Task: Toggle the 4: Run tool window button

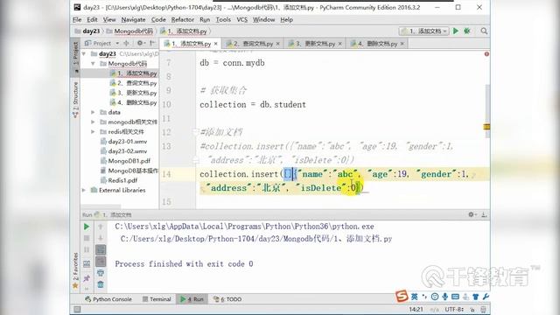Action: [192, 299]
